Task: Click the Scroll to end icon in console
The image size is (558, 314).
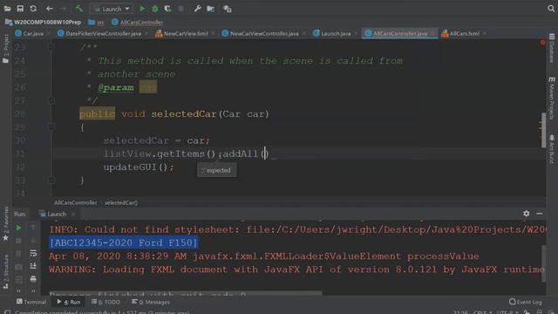Action: coord(33,266)
